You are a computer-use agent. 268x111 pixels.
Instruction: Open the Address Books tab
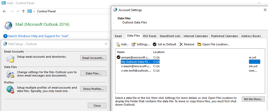(251, 36)
